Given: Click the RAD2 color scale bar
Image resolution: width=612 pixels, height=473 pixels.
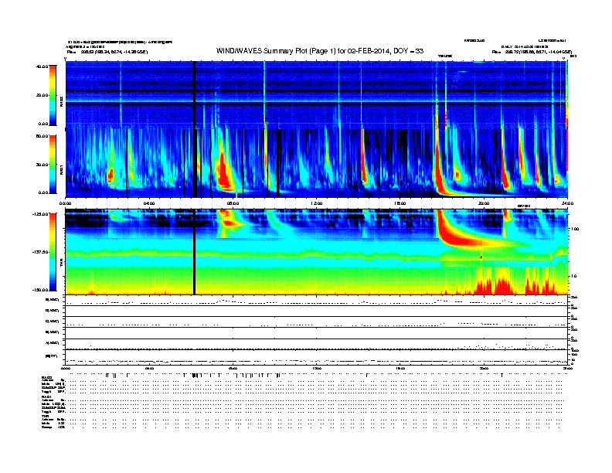Looking at the screenshot, I should (53, 96).
